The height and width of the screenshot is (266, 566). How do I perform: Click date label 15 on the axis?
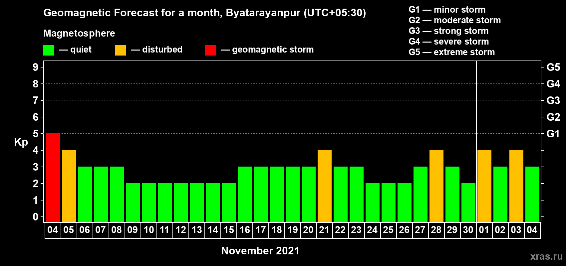pos(228,230)
